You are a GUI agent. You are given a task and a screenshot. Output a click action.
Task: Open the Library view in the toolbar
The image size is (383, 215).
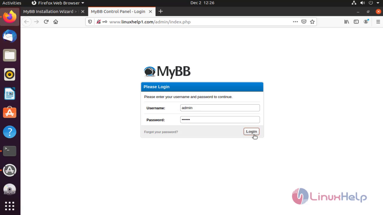coord(346,22)
